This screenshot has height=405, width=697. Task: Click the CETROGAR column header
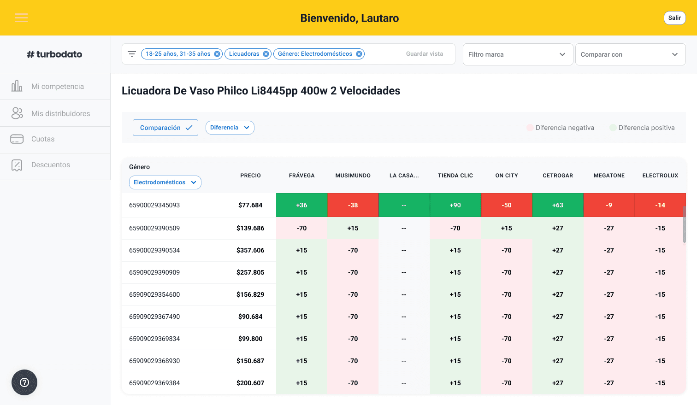pos(558,176)
